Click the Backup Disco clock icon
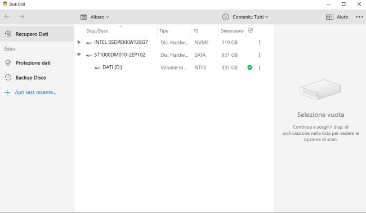366x213 pixels. 8,78
